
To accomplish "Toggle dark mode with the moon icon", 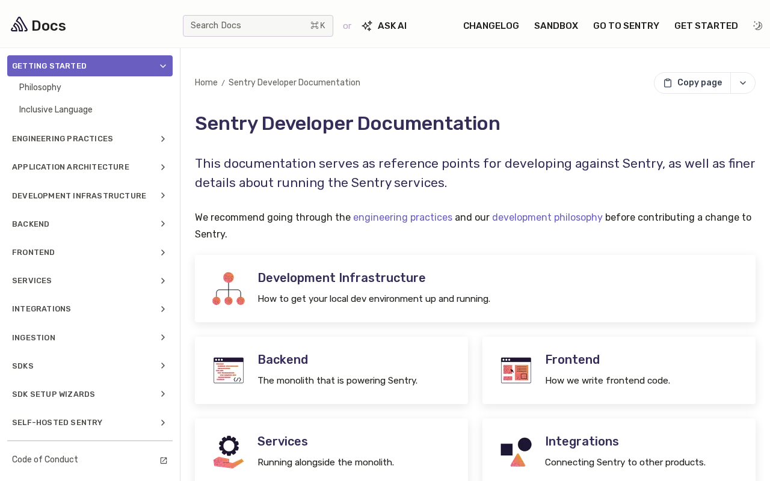I will 757,25.
